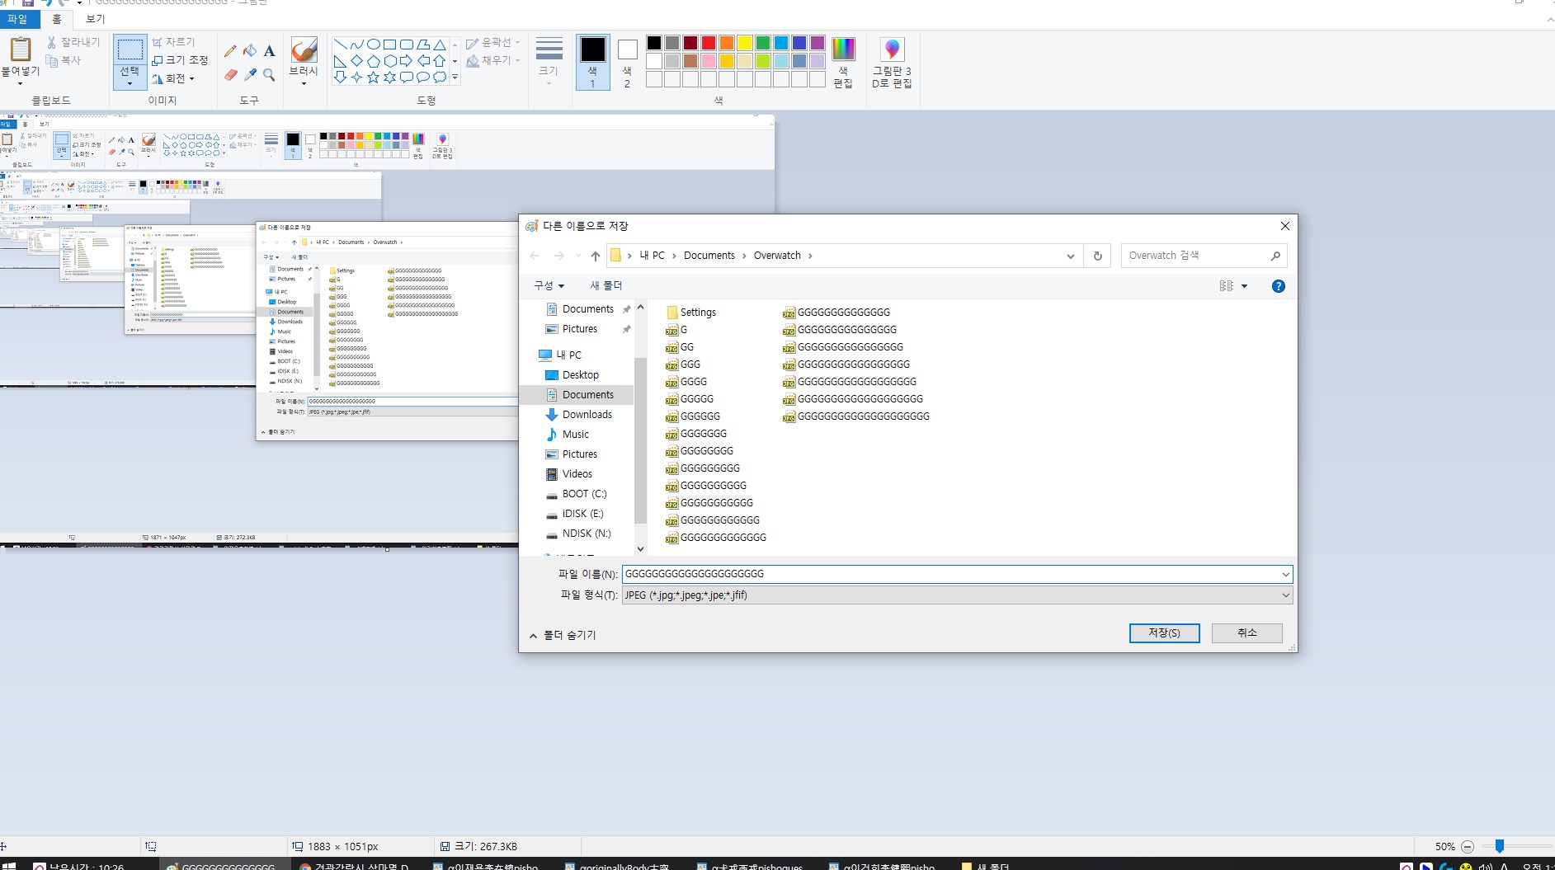The height and width of the screenshot is (870, 1555).
Task: Switch to the 보기 ribbon tab
Action: [x=96, y=19]
